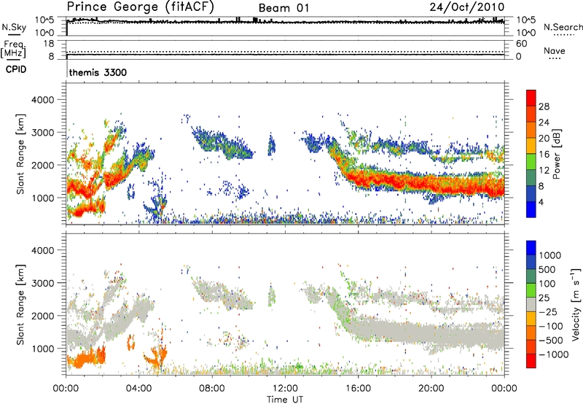Click the dotted Nave line in the frequency panel
Screen dimensions: 583x404
285,52
